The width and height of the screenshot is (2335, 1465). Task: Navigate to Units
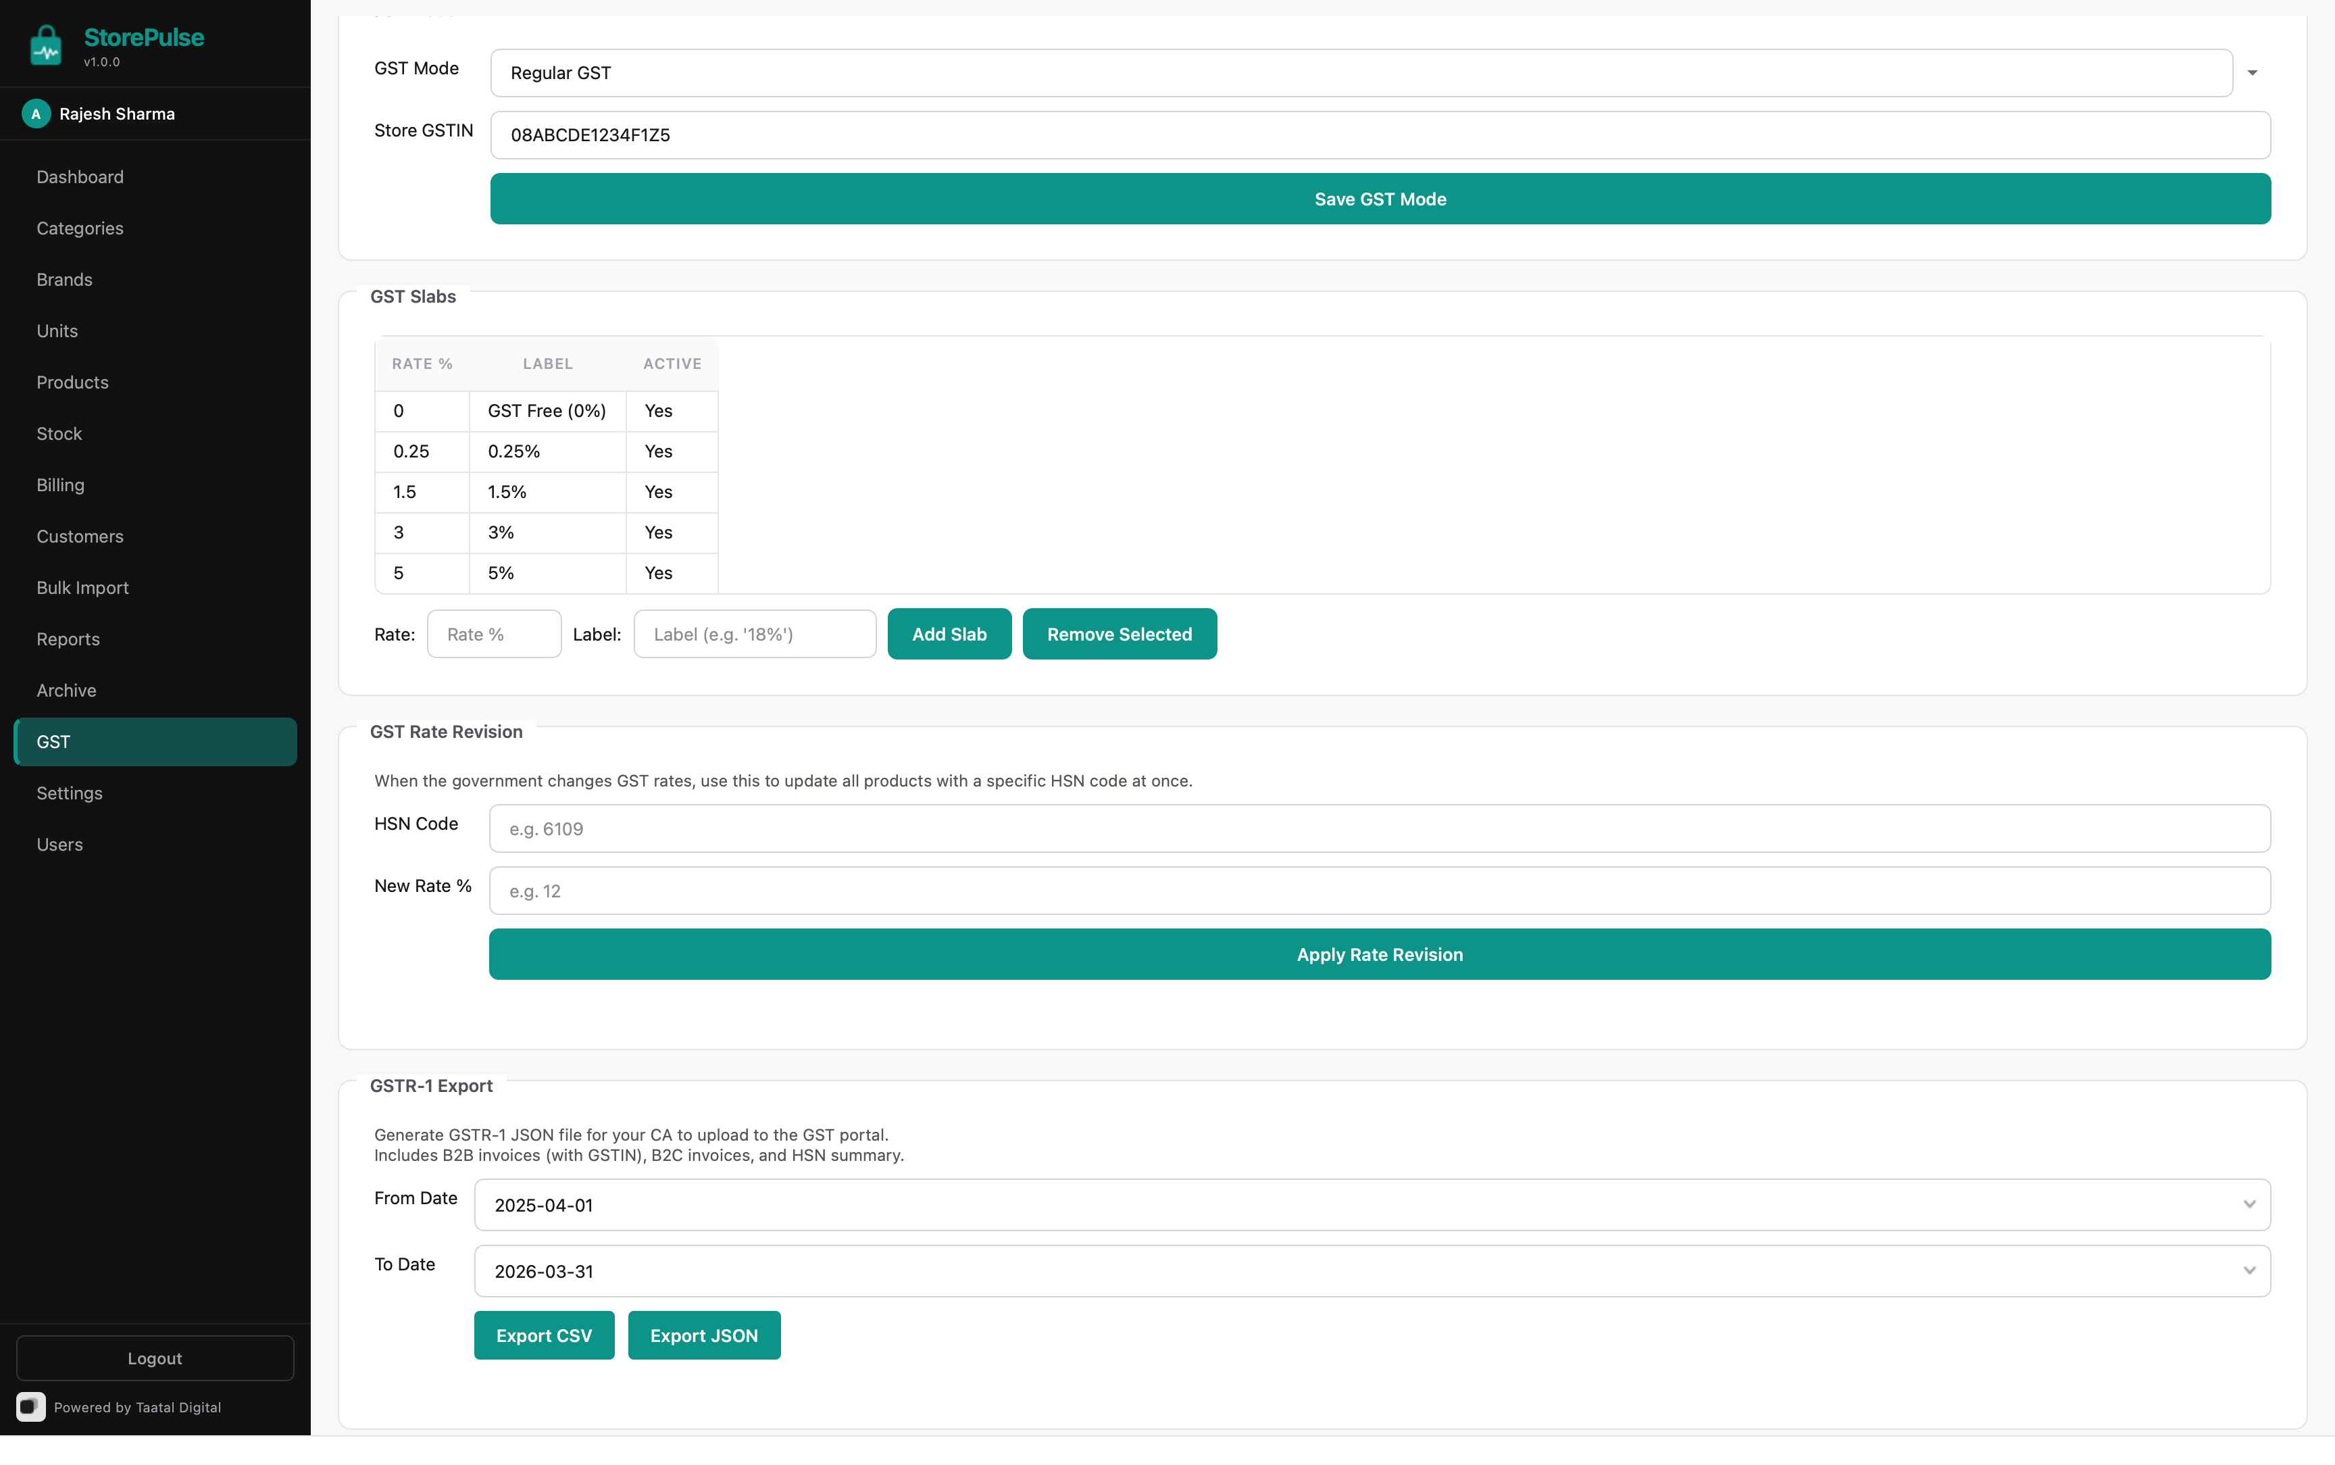click(x=155, y=330)
